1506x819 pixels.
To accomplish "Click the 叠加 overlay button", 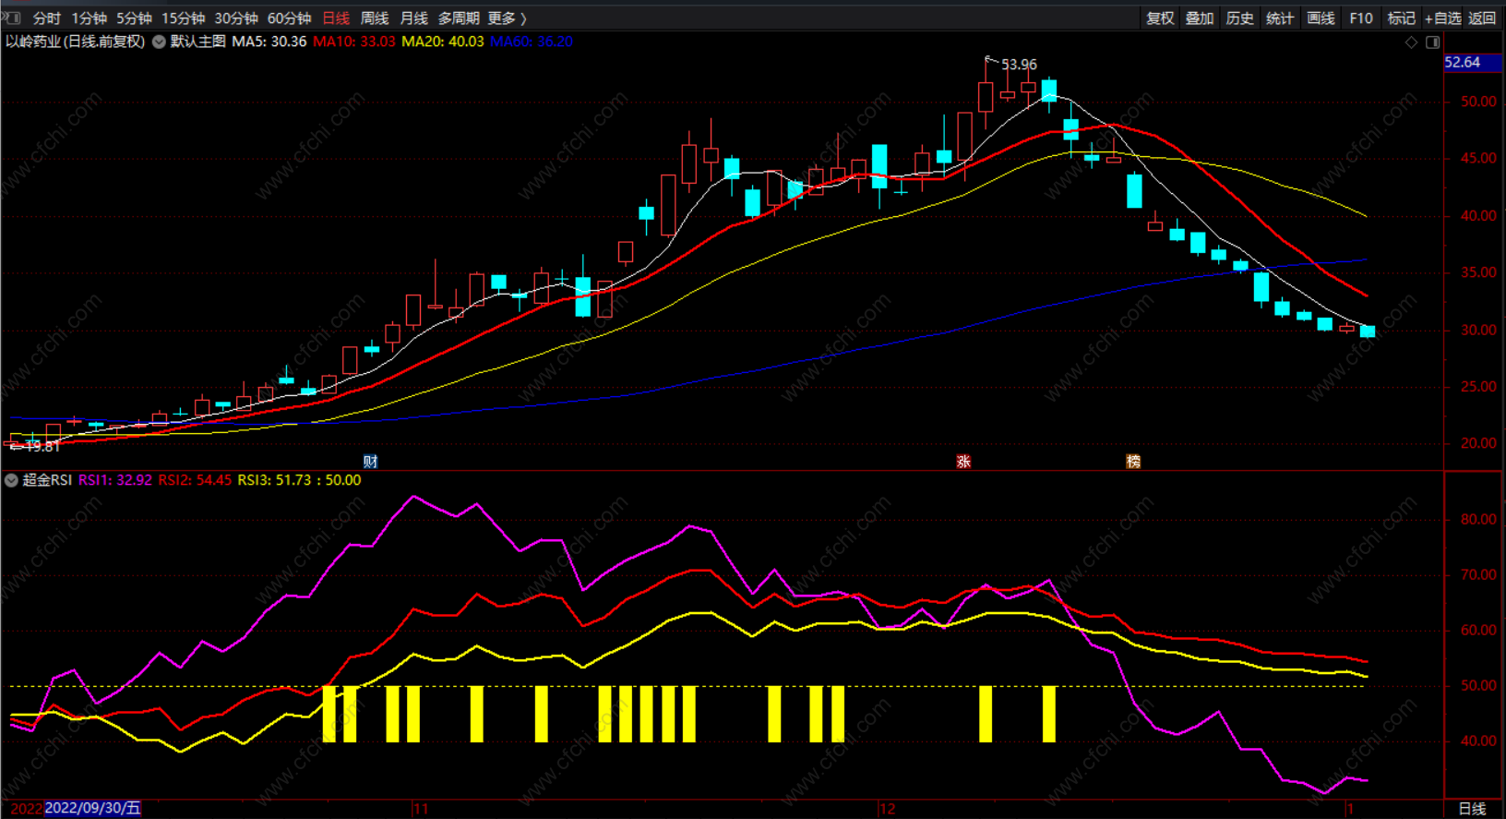I will pos(1199,18).
